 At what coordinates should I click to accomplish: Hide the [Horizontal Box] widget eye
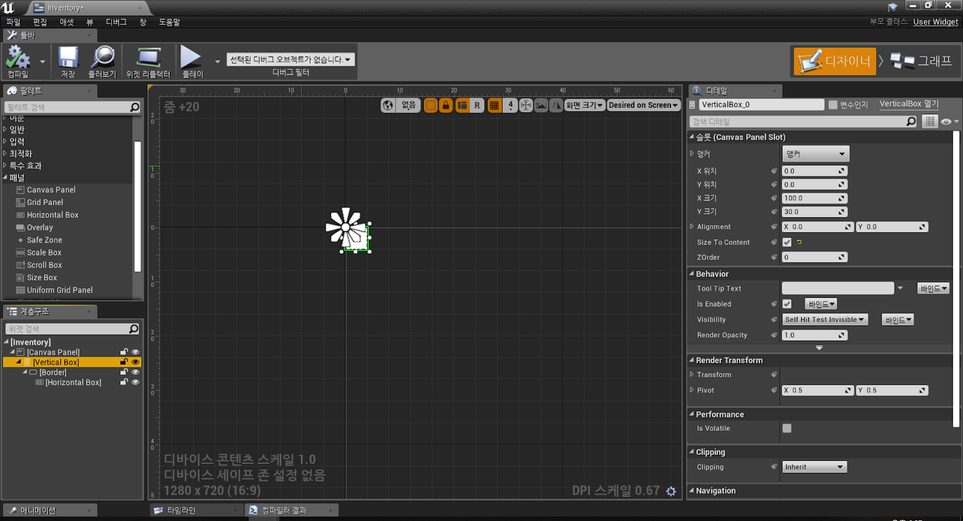click(135, 382)
